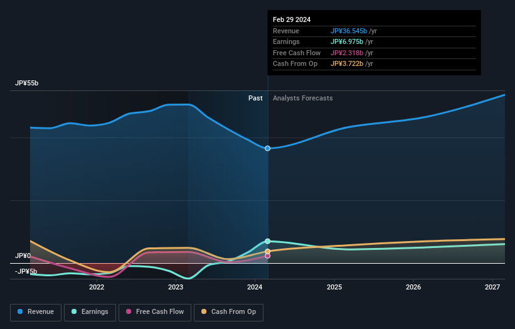Click the 2026 x-axis label
This screenshot has height=329, width=515.
413,288
